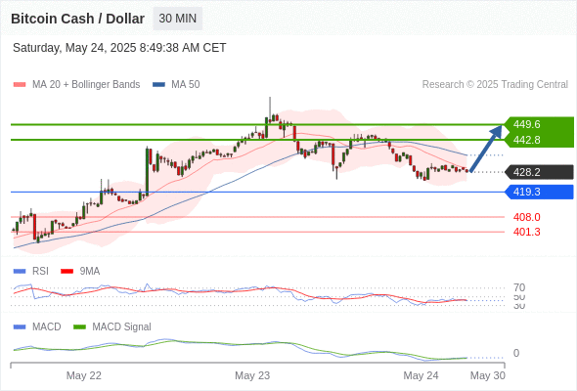The width and height of the screenshot is (577, 391).
Task: Click the 408.0 support level label
Action: pyautogui.click(x=527, y=217)
